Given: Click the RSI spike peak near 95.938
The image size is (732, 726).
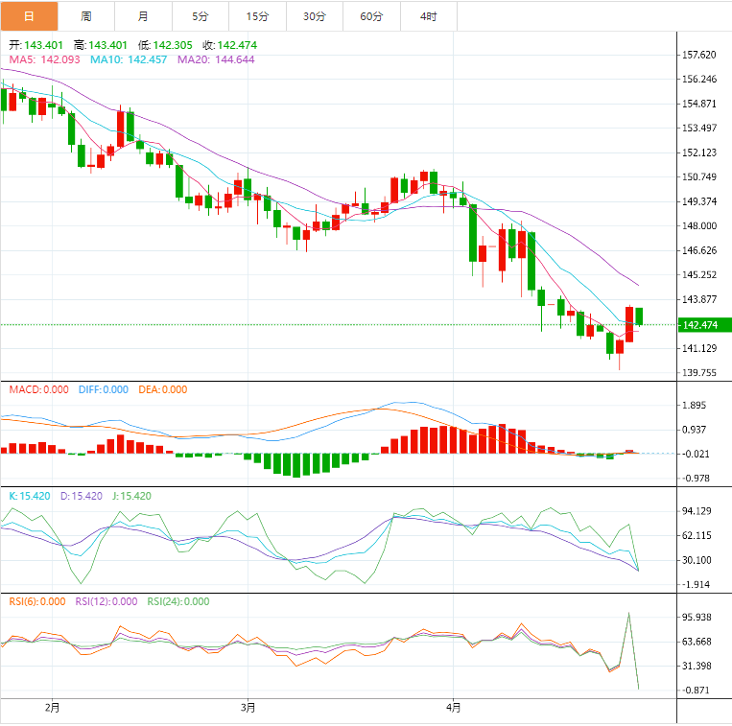Looking at the screenshot, I should coord(628,614).
